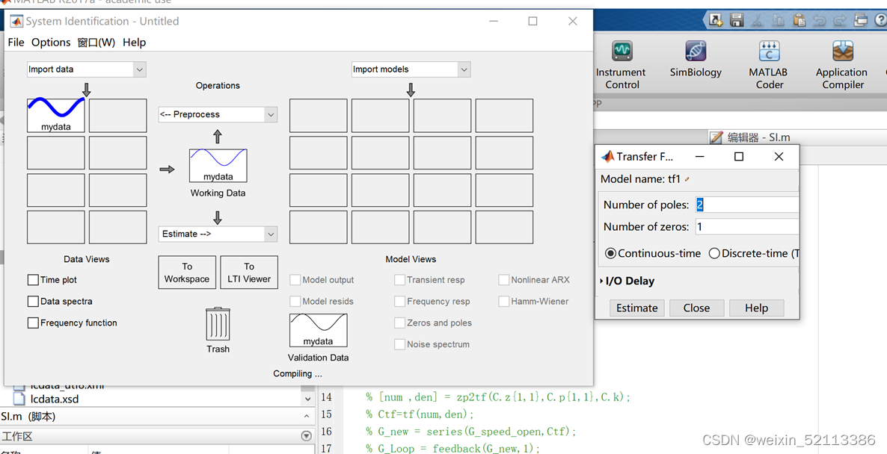
Task: Click the Trash can icon
Action: pos(218,324)
